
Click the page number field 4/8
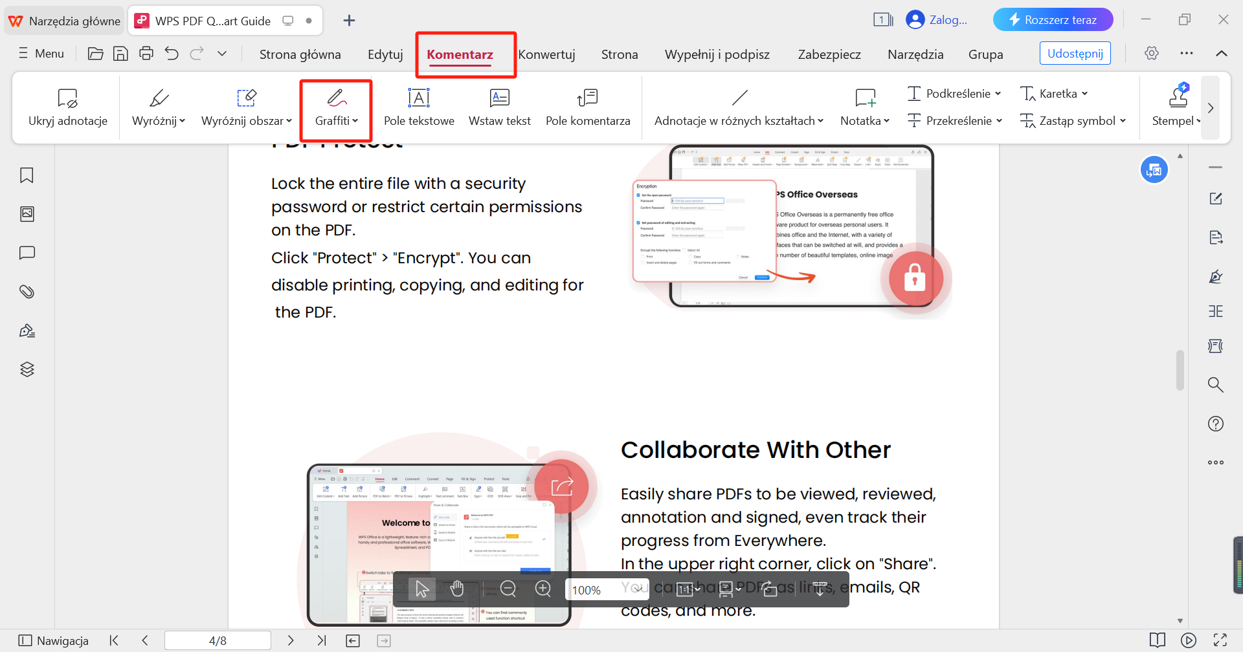(x=218, y=640)
